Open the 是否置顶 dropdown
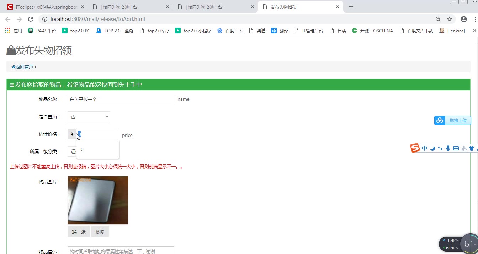This screenshot has width=478, height=254. tap(89, 117)
